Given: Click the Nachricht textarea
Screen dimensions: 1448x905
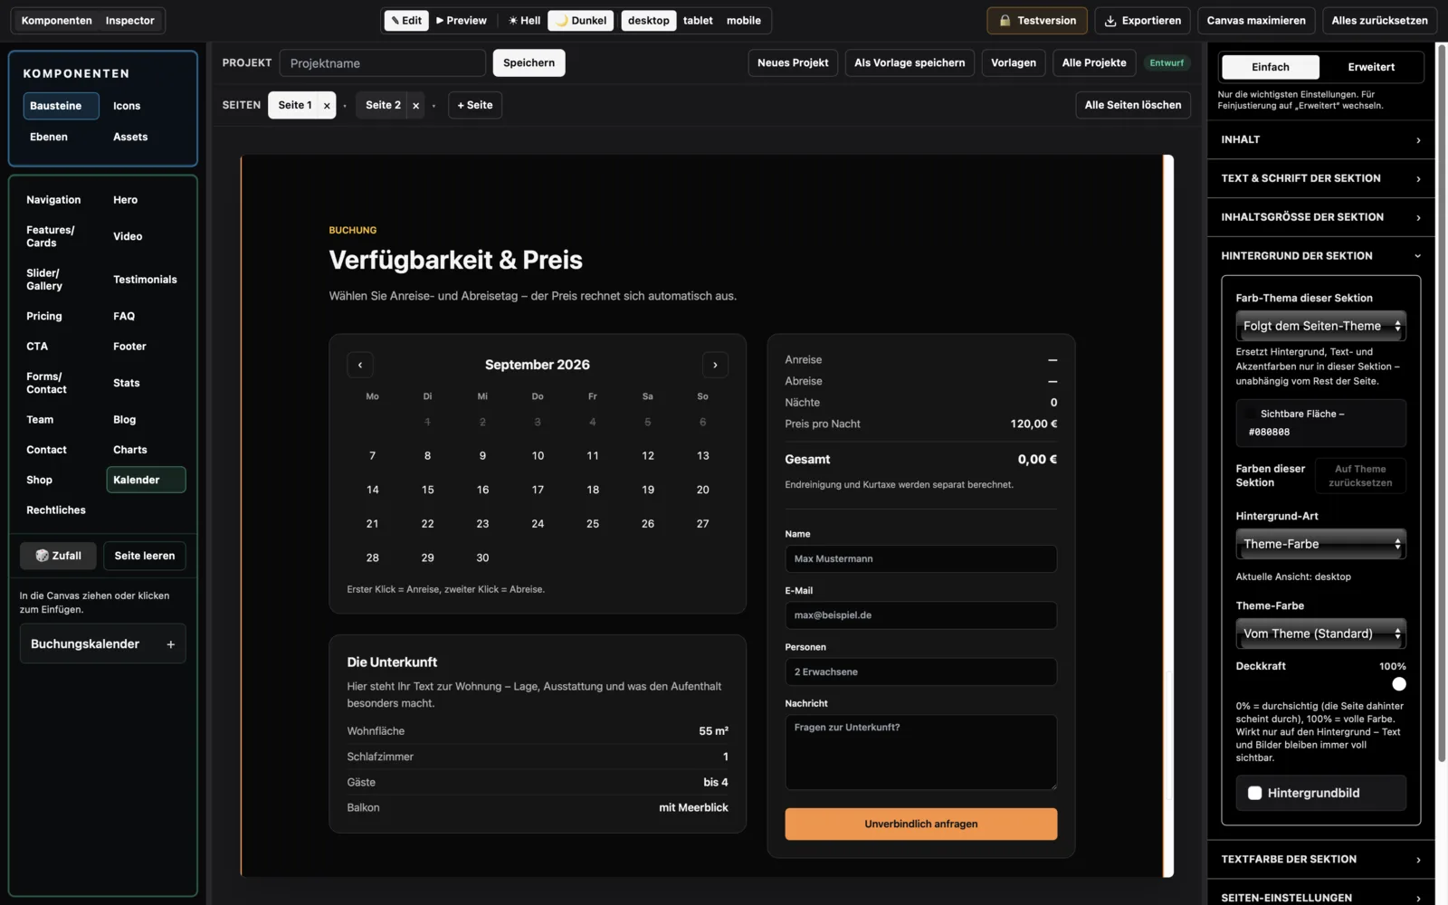Looking at the screenshot, I should point(920,752).
